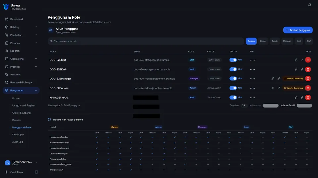Open Asisten AI in the sidebar
318x178 pixels.
(x=21, y=74)
